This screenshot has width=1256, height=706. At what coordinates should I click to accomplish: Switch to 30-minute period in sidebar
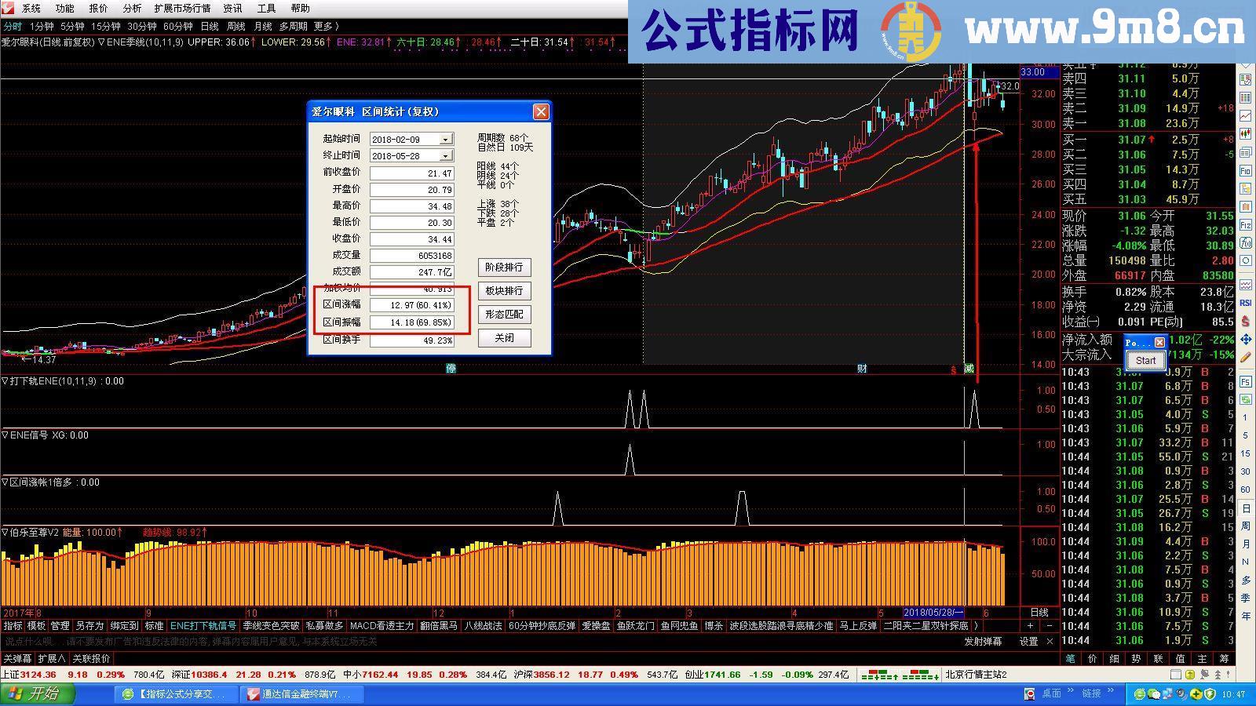pos(1246,471)
